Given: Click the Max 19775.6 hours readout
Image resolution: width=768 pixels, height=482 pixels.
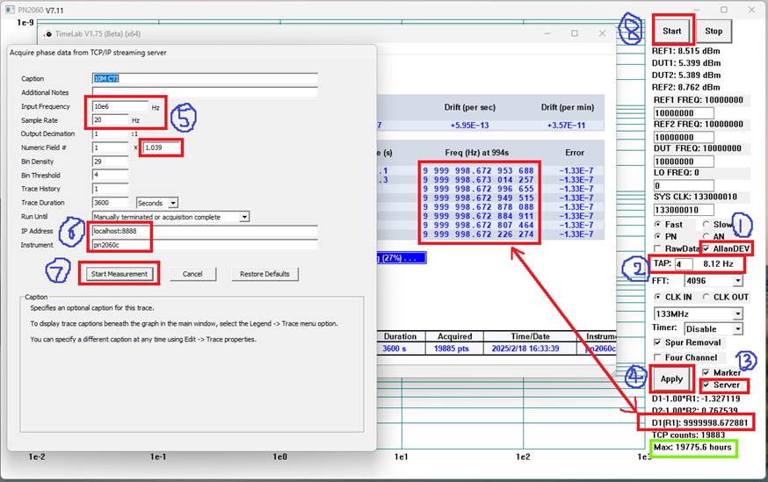Looking at the screenshot, I should tap(692, 447).
